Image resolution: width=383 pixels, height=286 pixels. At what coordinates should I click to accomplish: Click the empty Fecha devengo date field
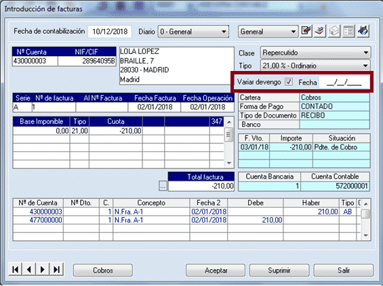344,82
